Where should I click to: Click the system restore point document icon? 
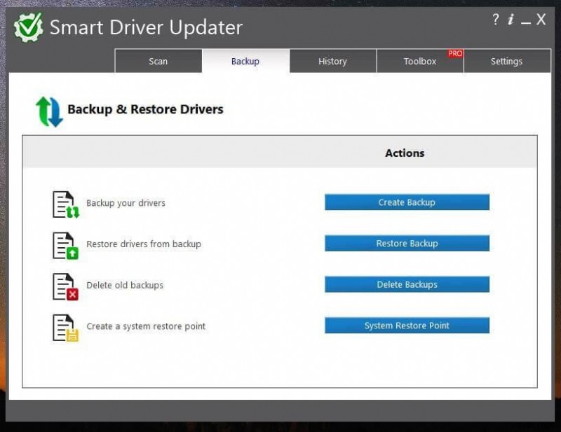coord(63,326)
